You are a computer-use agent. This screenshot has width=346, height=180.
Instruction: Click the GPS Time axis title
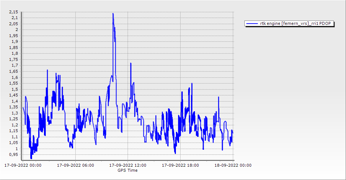pyautogui.click(x=128, y=170)
